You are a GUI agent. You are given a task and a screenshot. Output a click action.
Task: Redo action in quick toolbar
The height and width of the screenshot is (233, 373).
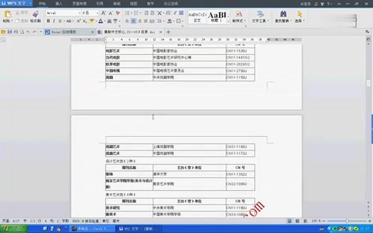pos(34,32)
